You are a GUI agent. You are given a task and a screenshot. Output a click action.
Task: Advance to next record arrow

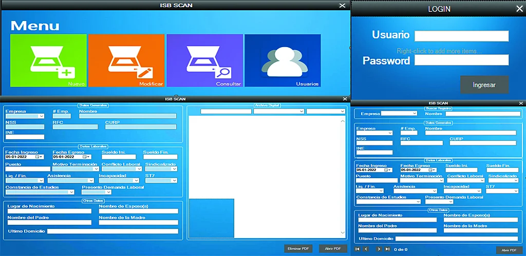379,249
